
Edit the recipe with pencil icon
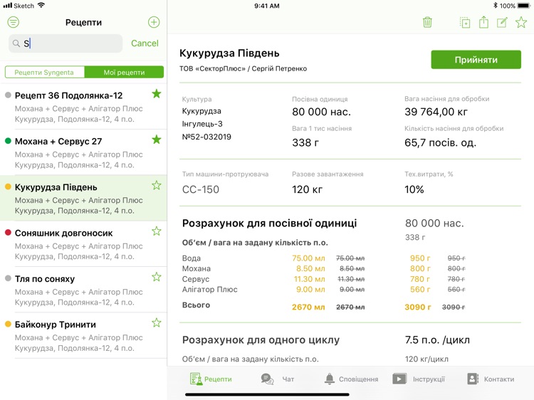[502, 23]
